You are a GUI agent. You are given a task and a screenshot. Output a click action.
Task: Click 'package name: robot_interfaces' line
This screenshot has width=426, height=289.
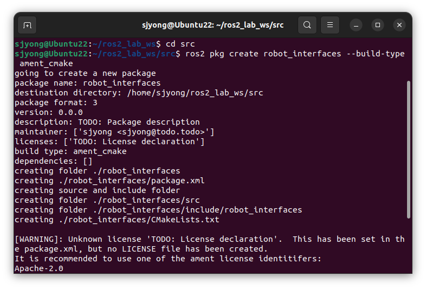pos(88,83)
